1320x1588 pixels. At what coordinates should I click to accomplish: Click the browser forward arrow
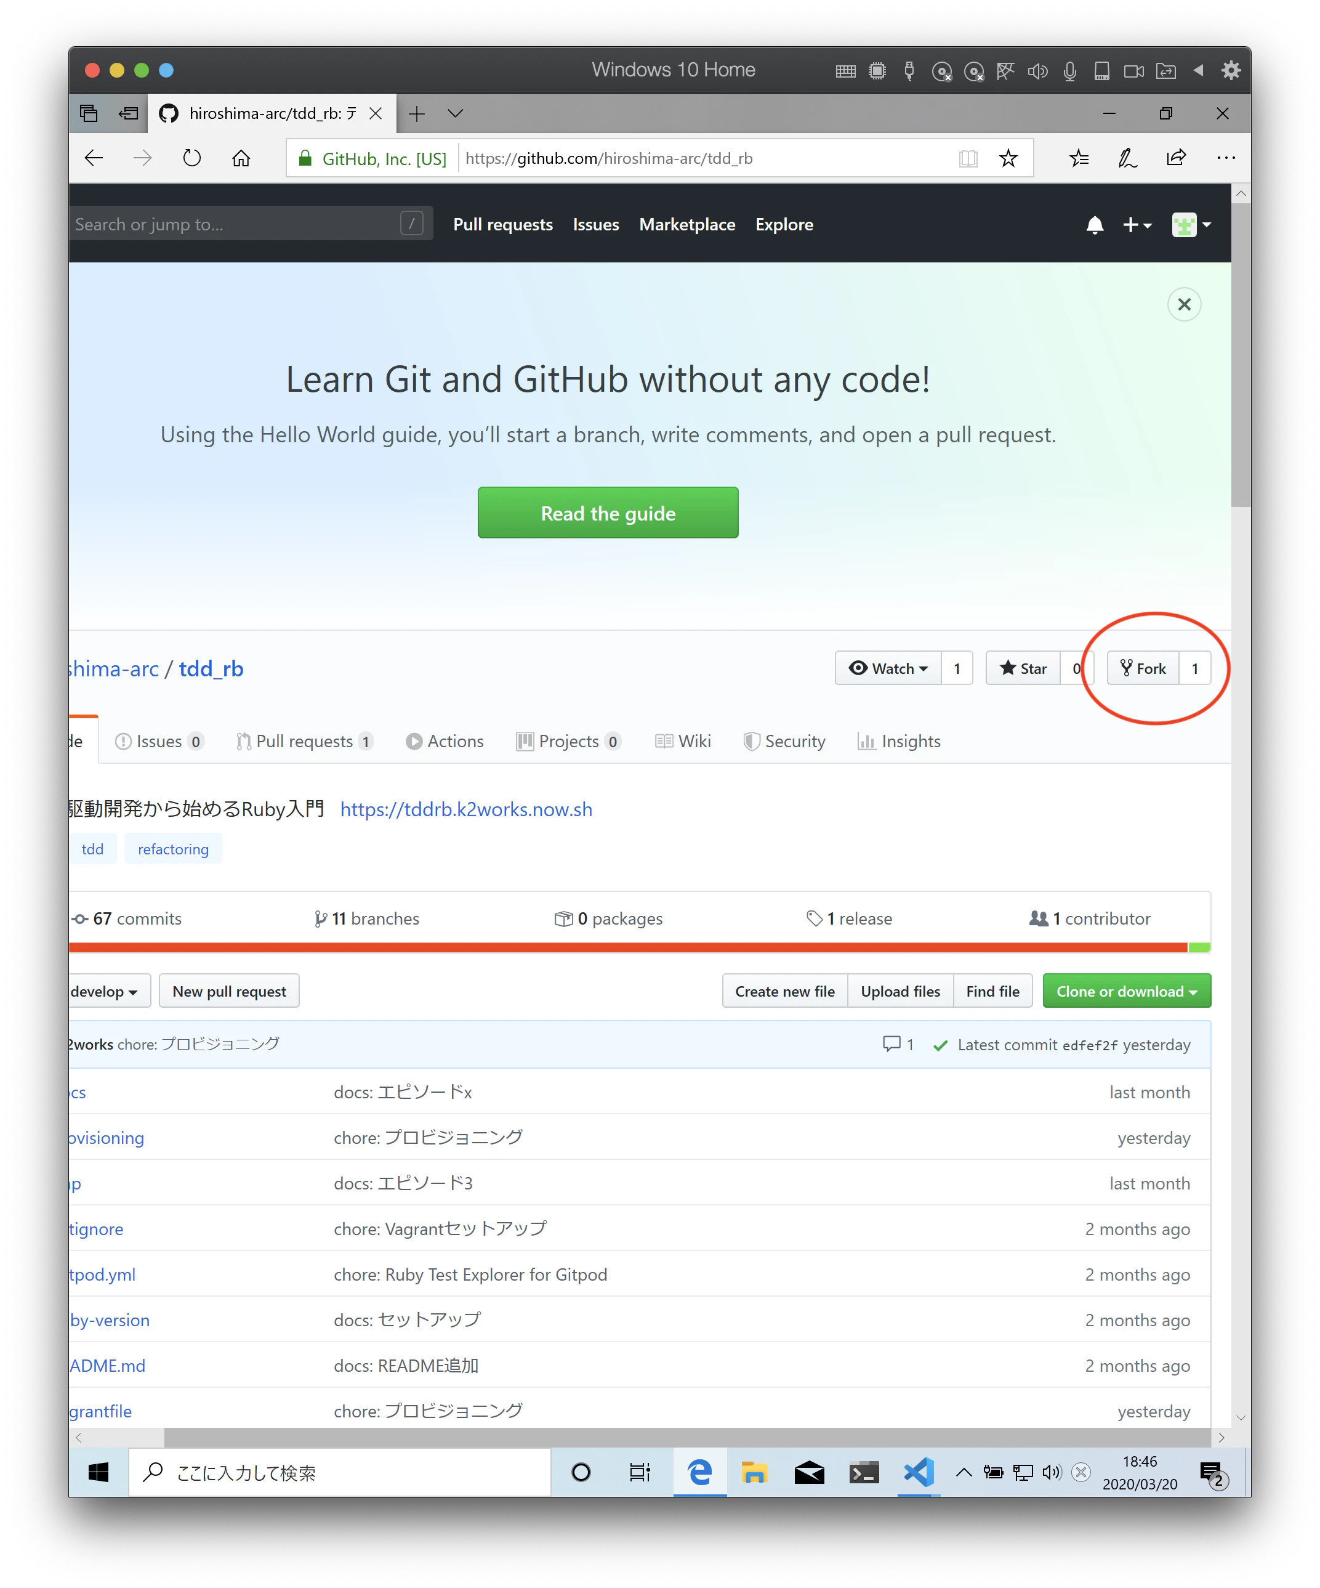[x=142, y=158]
